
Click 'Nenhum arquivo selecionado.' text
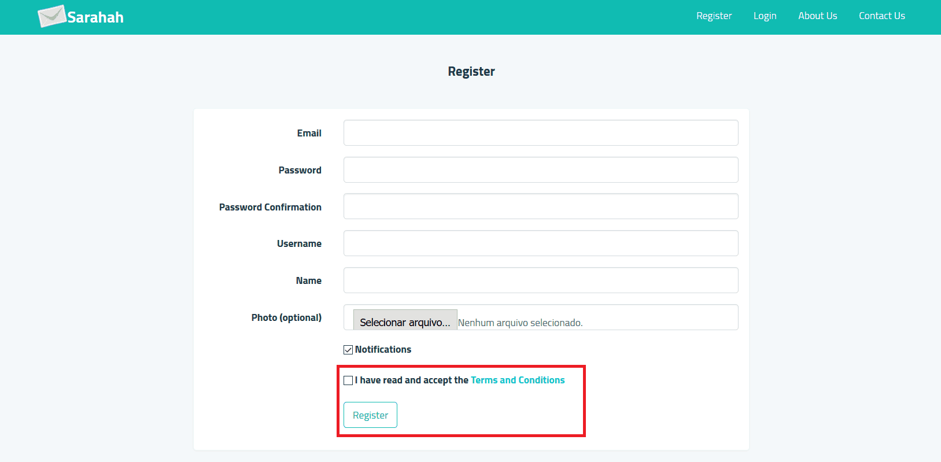tap(520, 323)
